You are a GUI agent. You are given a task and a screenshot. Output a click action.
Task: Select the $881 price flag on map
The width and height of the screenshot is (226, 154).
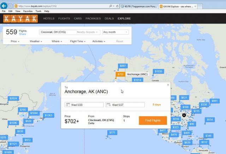click(x=215, y=101)
